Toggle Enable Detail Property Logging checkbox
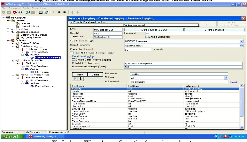Screen dimensions: 247x142 [73, 60]
